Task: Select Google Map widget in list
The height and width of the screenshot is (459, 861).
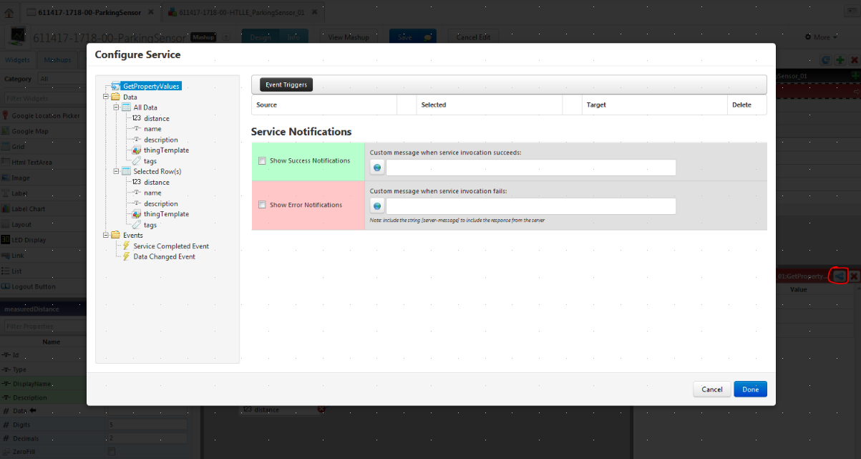Action: [x=43, y=131]
